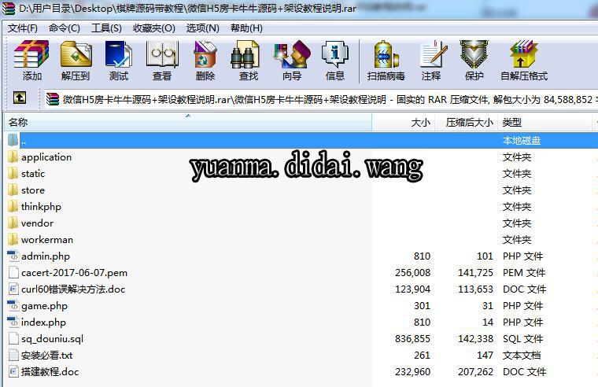Click packed size 113,653 of curl60 doc

coord(475,289)
